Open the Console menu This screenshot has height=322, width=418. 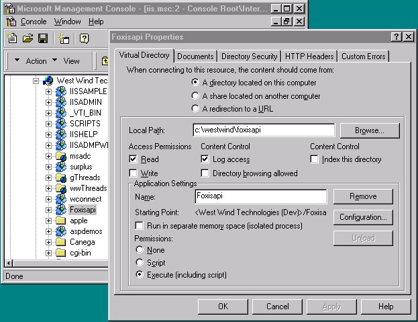click(x=34, y=22)
